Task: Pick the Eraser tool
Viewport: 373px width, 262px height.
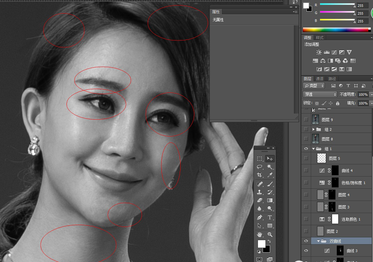Action: click(x=260, y=200)
